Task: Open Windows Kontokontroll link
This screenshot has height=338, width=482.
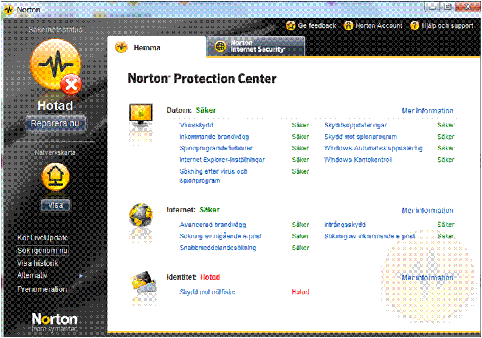Action: coord(358,160)
